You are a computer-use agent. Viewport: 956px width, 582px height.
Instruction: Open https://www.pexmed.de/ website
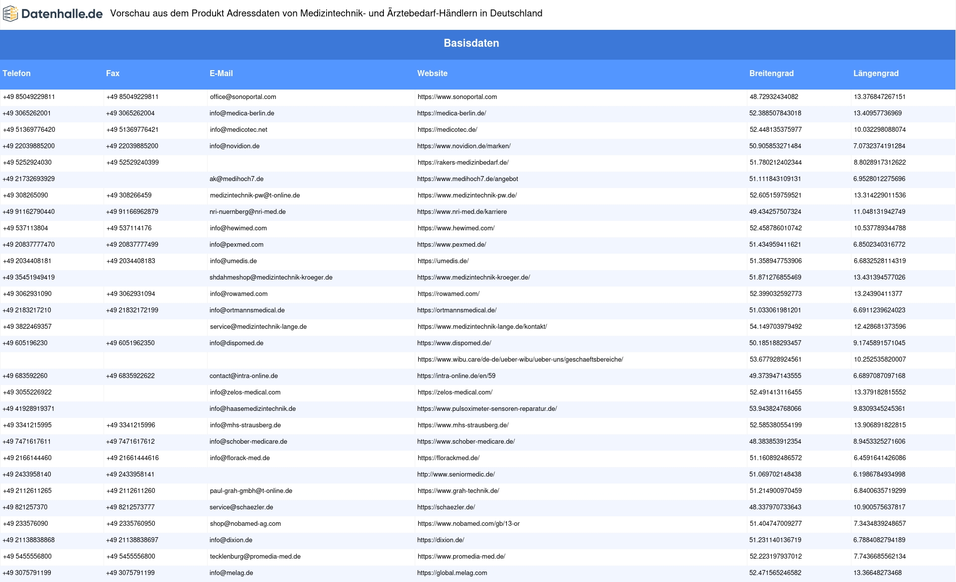pos(452,245)
